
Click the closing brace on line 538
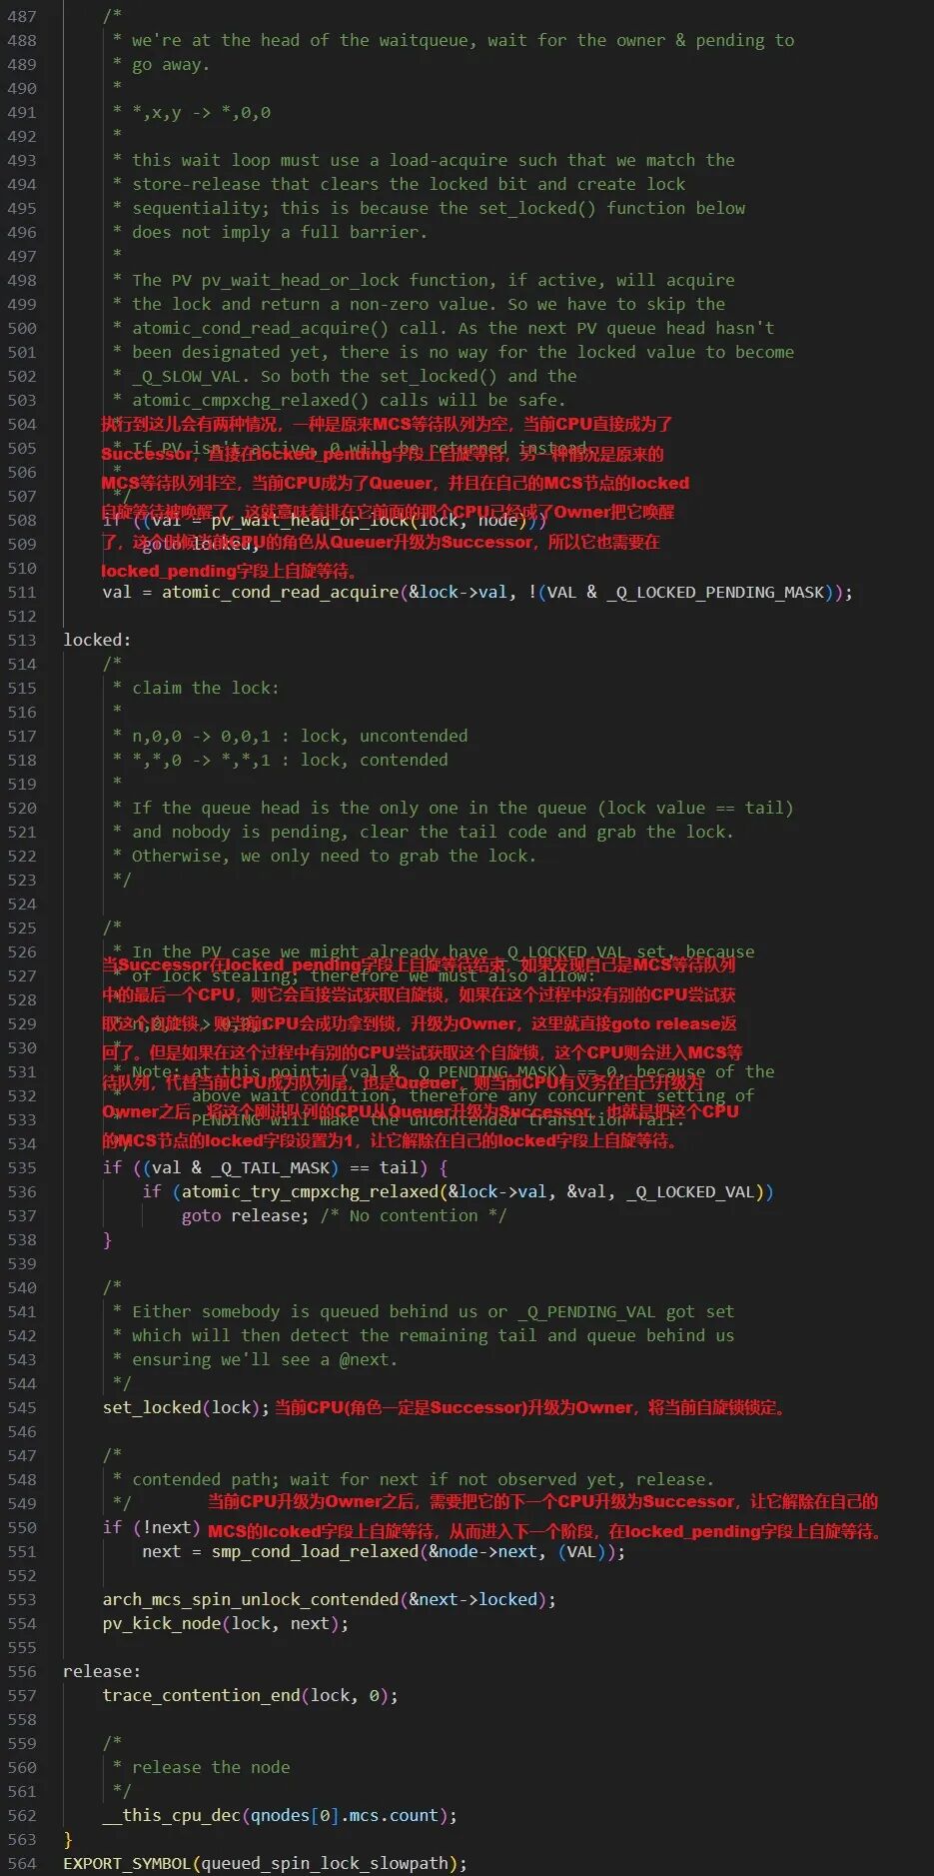coord(107,1239)
